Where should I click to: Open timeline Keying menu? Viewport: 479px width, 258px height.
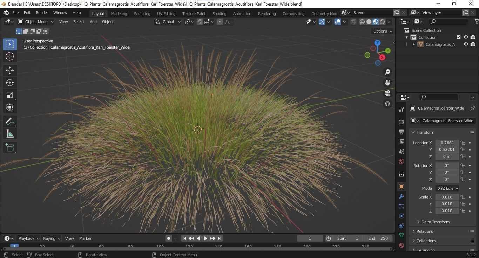[x=51, y=238]
